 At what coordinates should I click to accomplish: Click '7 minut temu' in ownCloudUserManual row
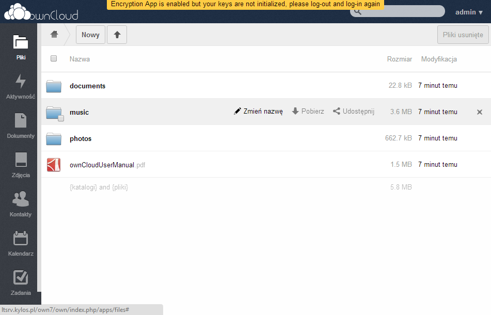click(437, 164)
